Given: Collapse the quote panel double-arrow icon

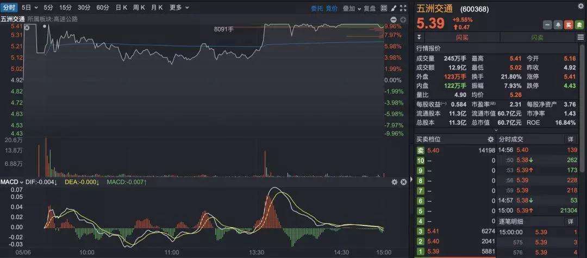Looking at the screenshot, I should pyautogui.click(x=419, y=37).
